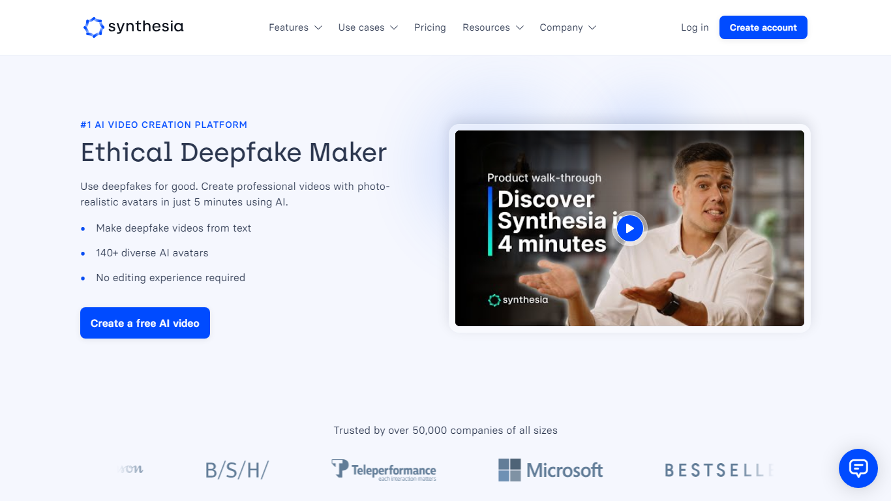
Task: Open the Resources dropdown menu
Action: [x=493, y=27]
